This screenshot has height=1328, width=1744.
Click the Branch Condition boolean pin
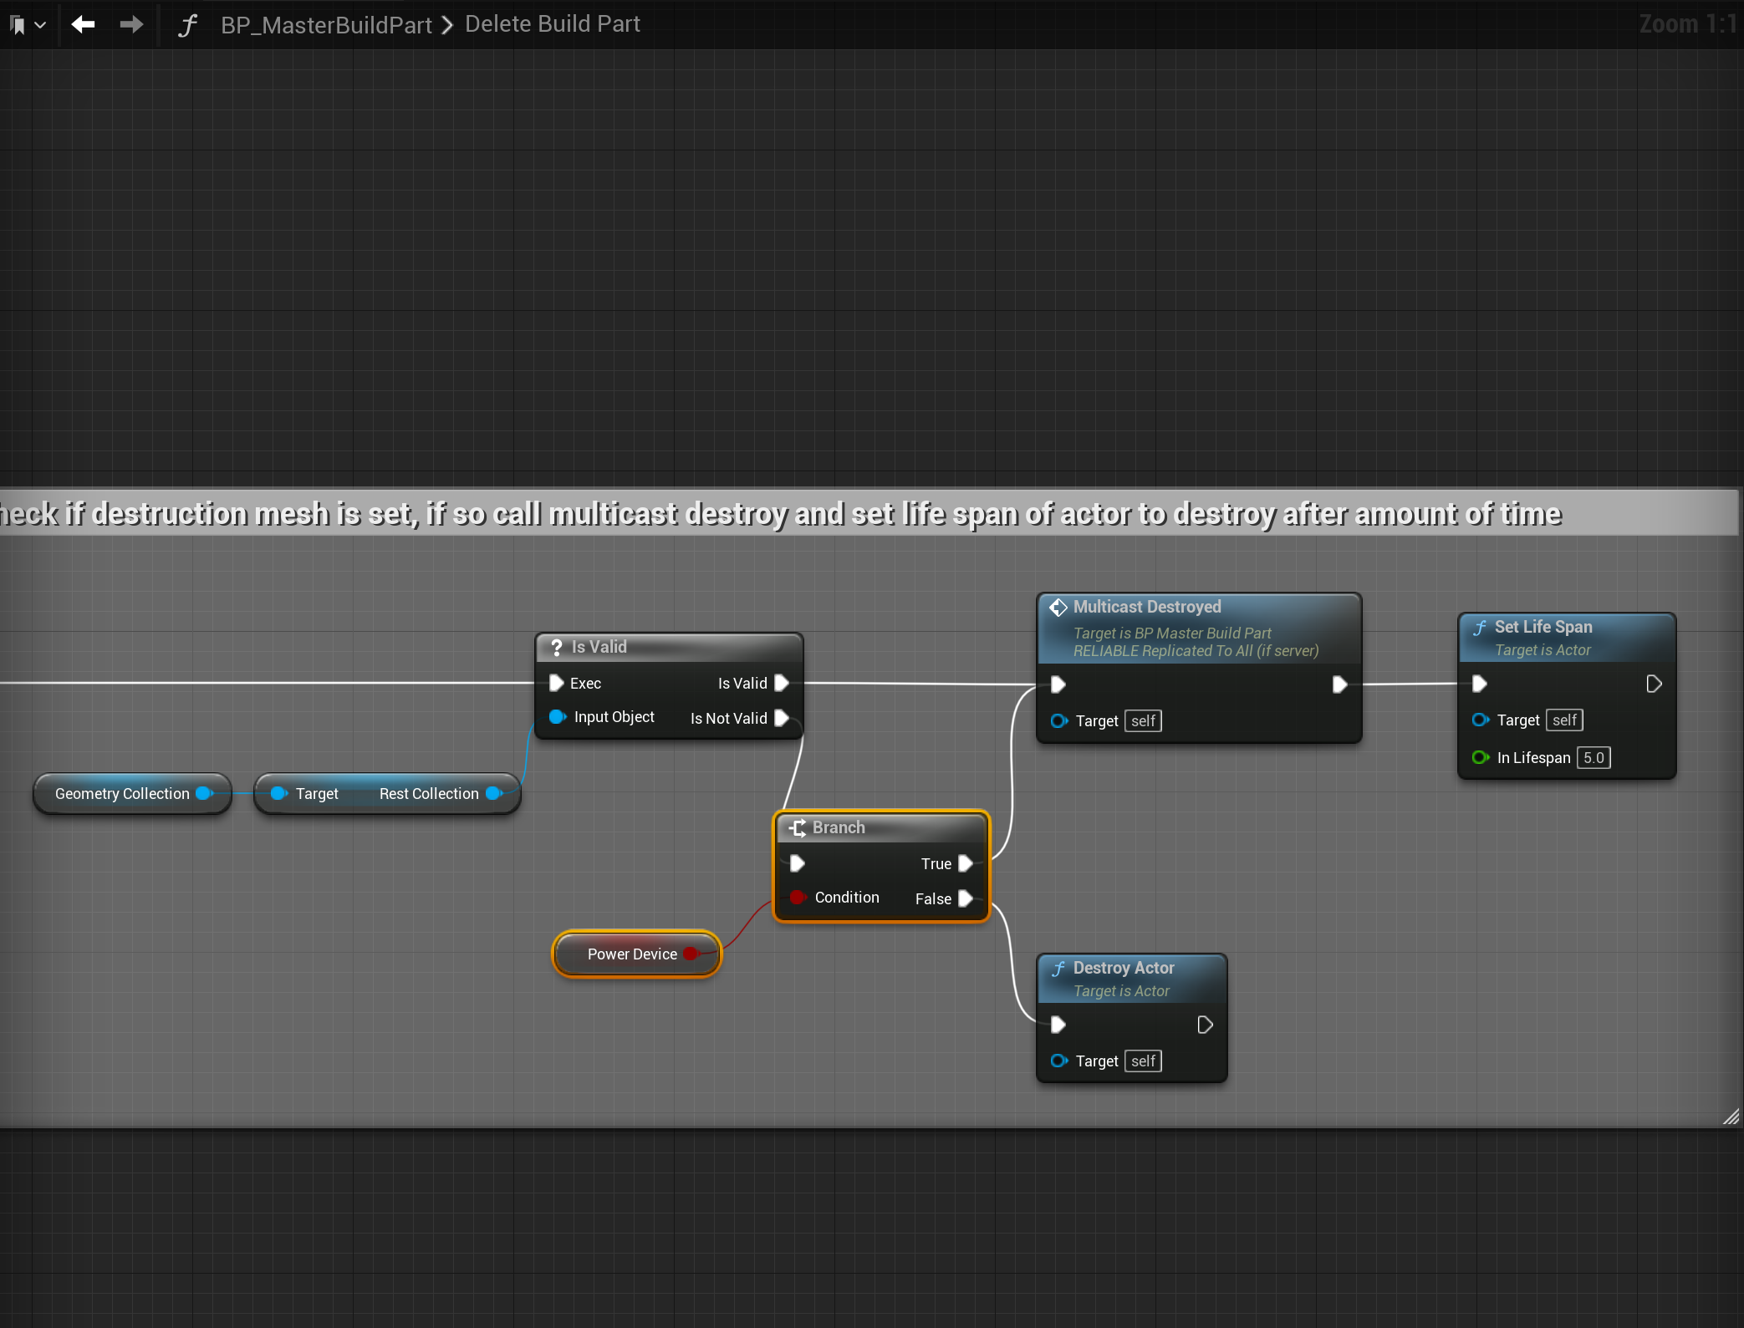(x=798, y=897)
